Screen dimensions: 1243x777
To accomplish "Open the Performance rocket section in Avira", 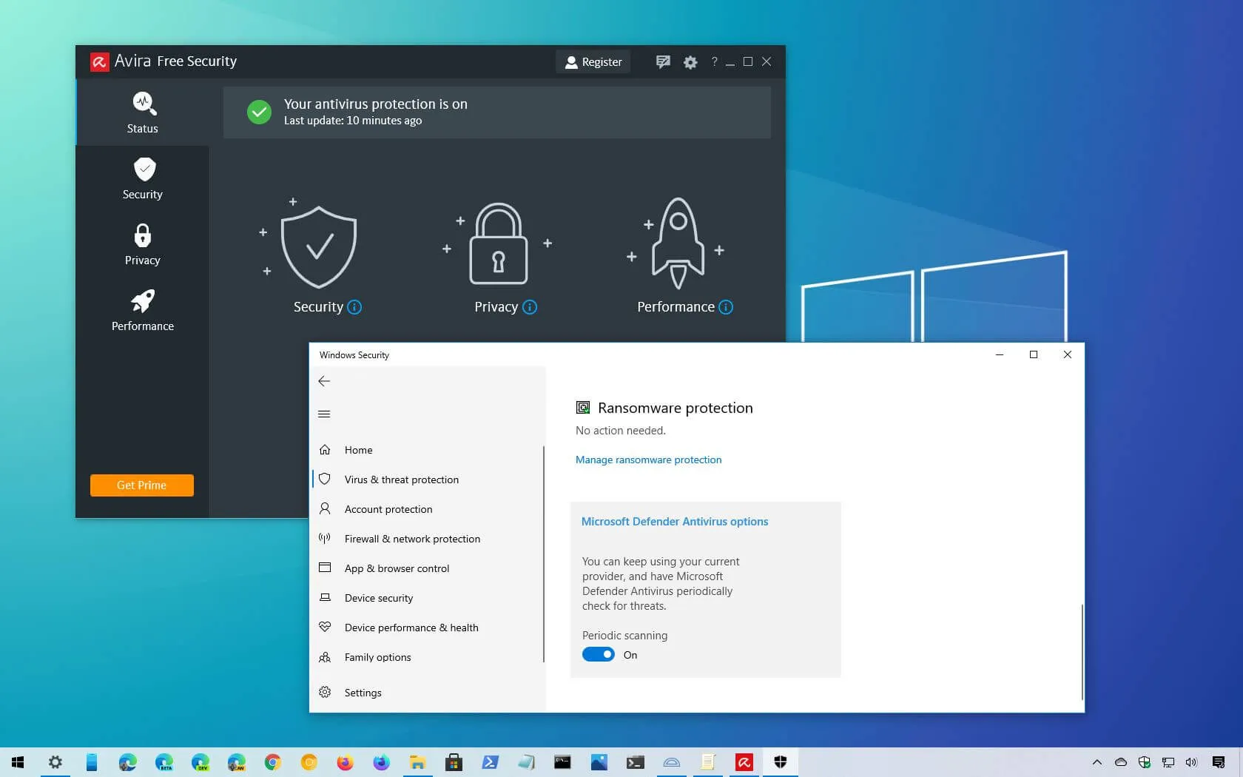I will tap(141, 309).
